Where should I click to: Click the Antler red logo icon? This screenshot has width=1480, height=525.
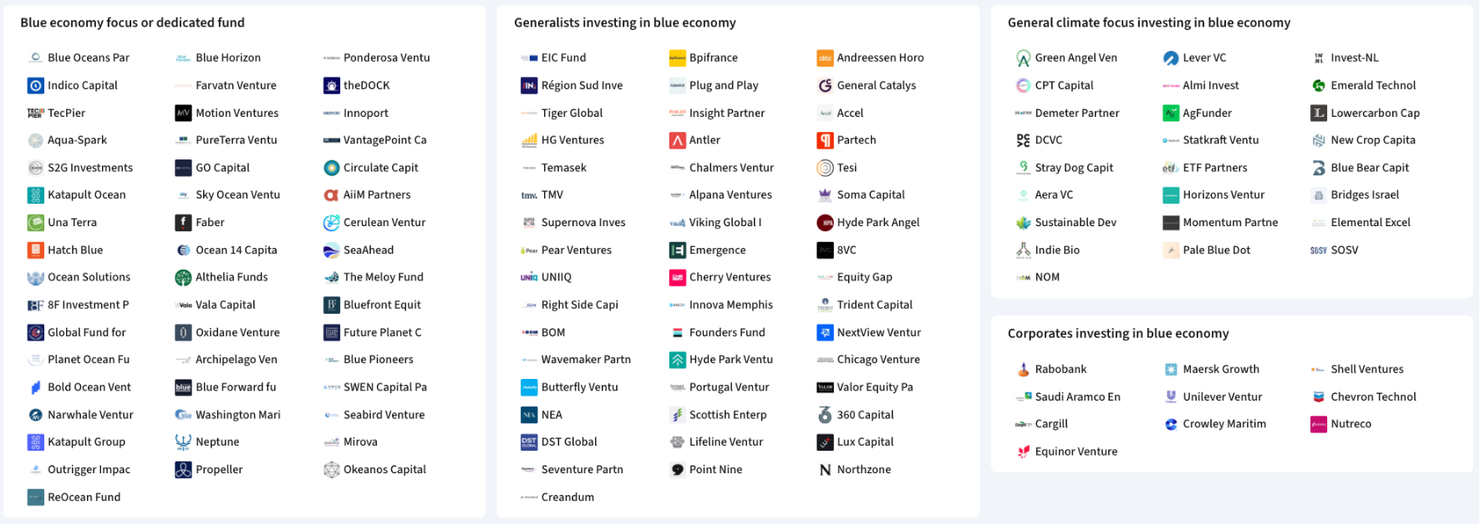pos(677,140)
